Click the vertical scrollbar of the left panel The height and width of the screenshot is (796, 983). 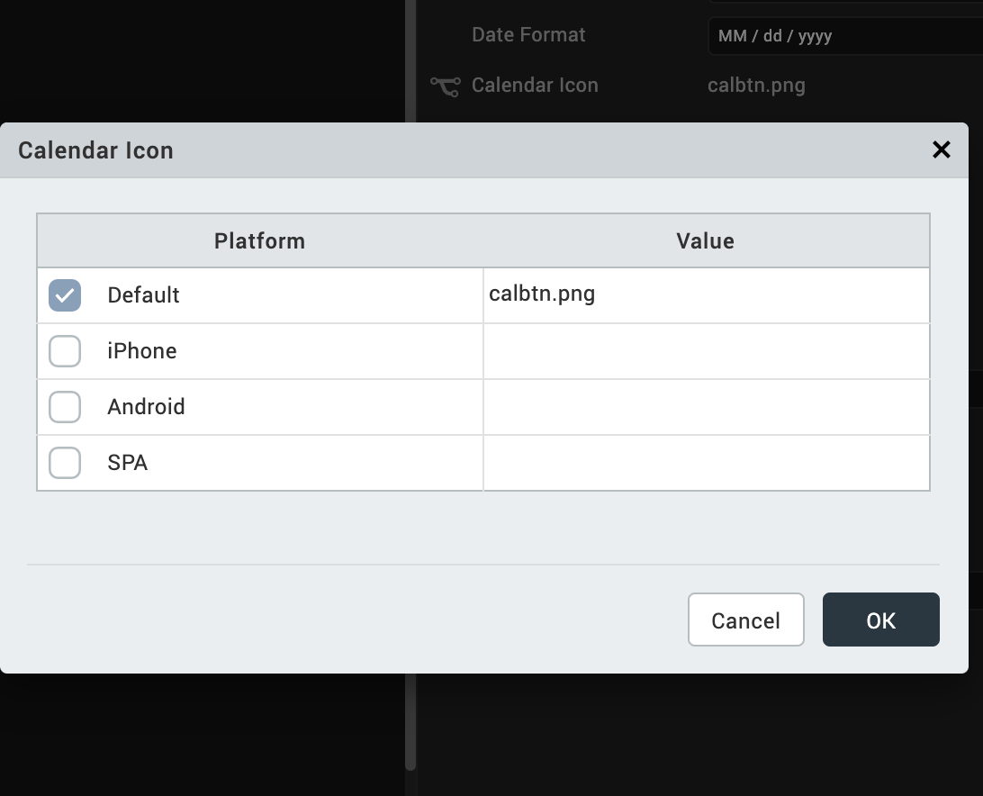[410, 720]
